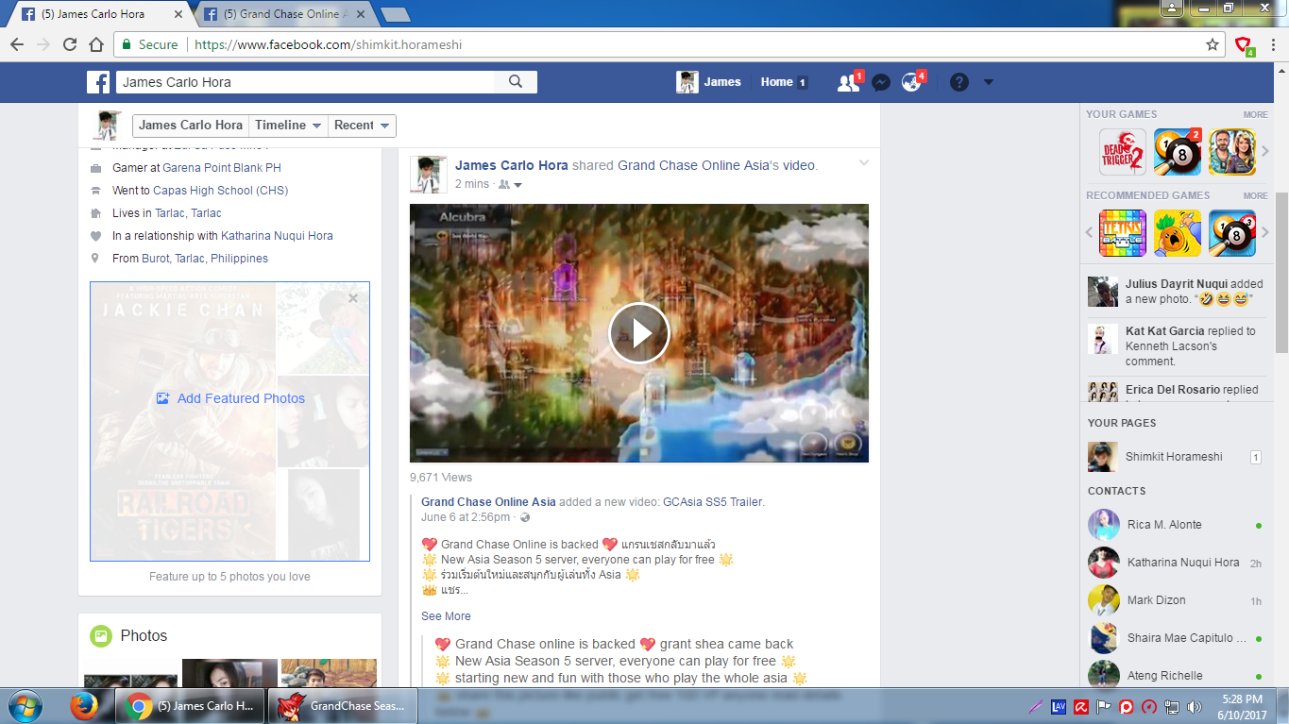Open the red shield extension icon
The width and height of the screenshot is (1289, 724).
pyautogui.click(x=1245, y=44)
